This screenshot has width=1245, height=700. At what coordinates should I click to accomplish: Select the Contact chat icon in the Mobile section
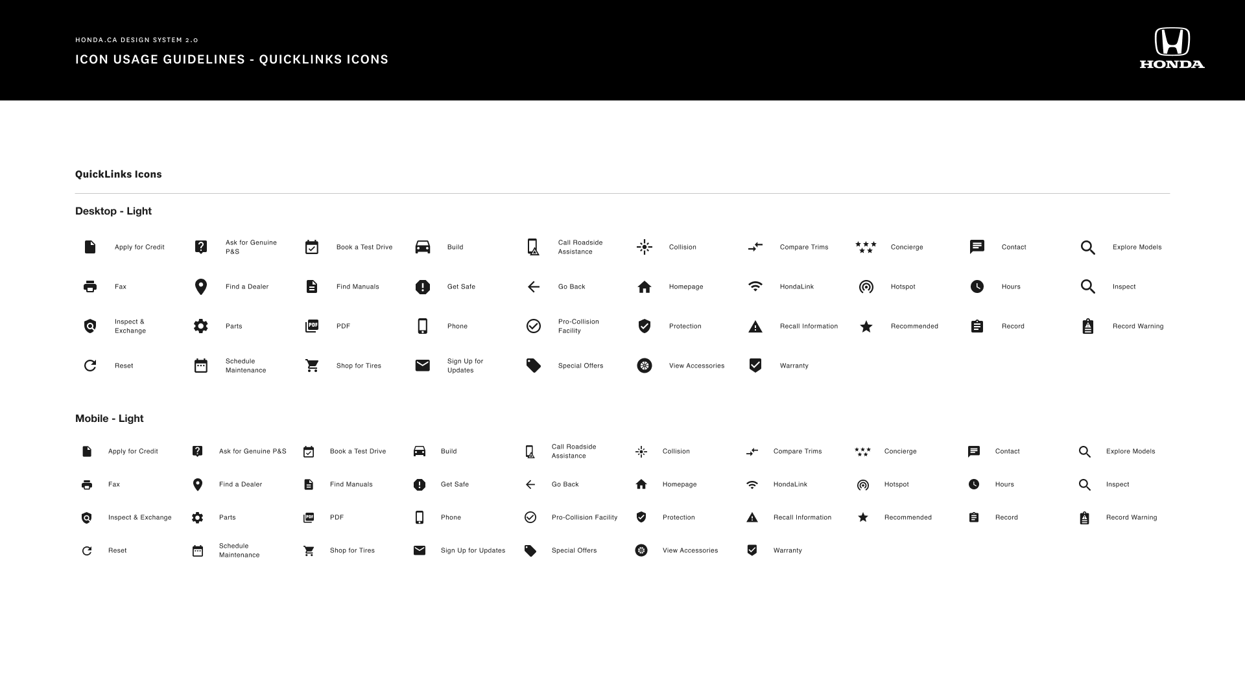(974, 452)
